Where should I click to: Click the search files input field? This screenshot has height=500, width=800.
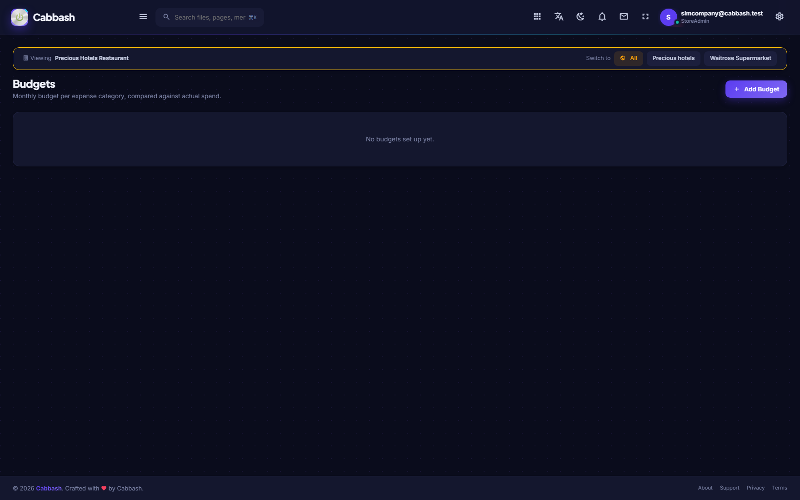[210, 17]
